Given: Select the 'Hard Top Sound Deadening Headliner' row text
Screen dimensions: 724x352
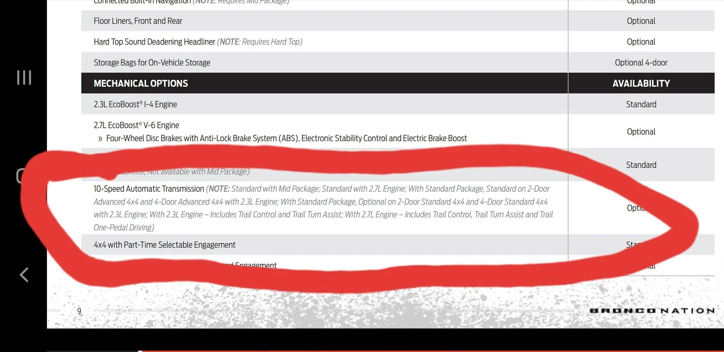Looking at the screenshot, I should [x=154, y=42].
